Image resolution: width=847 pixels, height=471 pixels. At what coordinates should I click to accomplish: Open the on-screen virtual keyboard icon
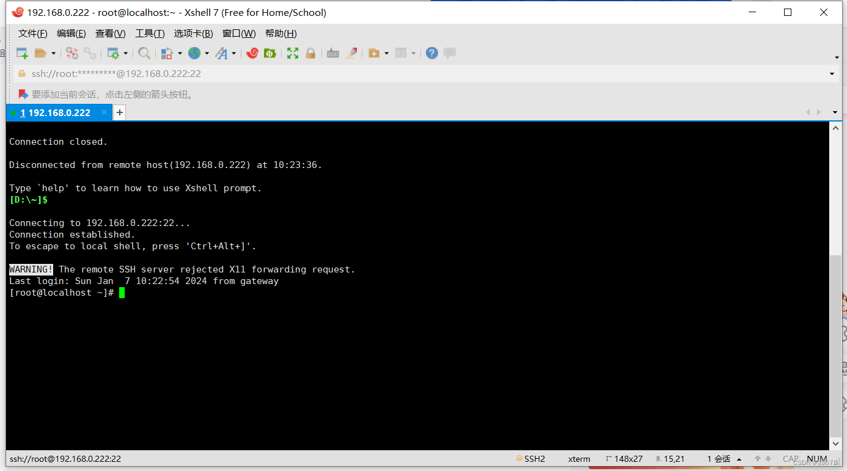click(332, 53)
